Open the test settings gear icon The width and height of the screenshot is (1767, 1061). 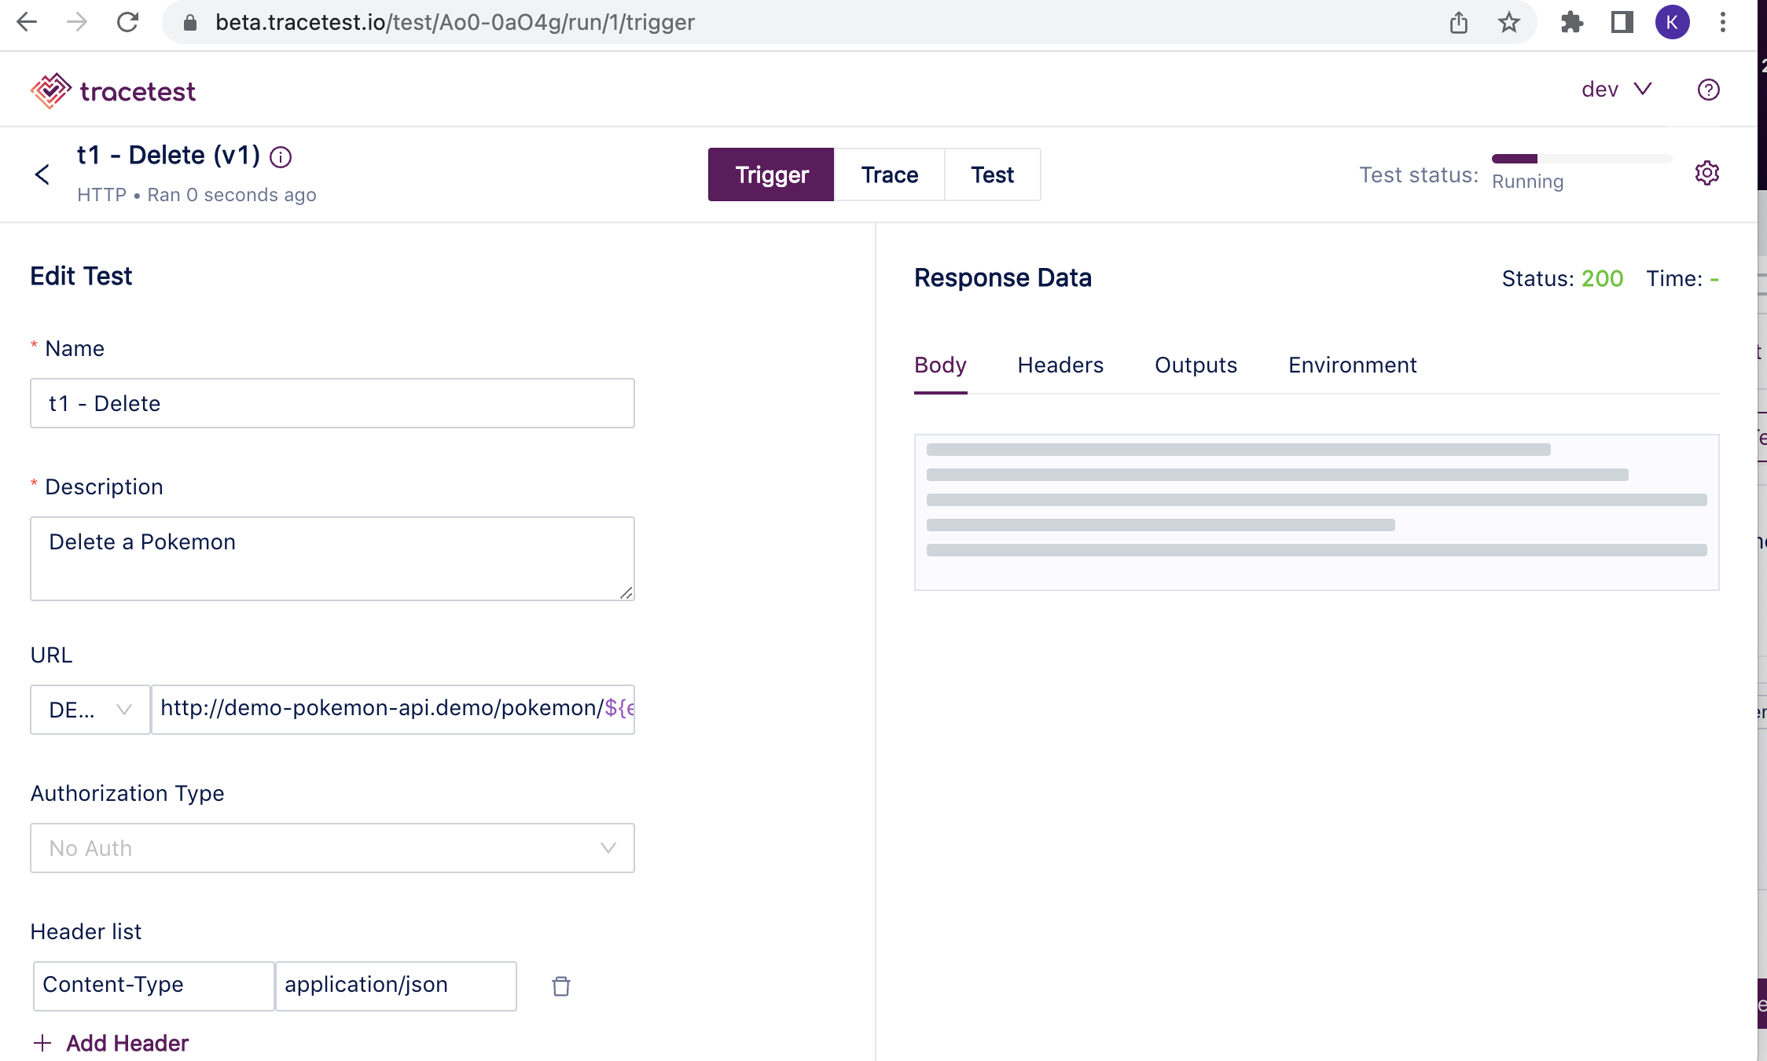tap(1706, 173)
